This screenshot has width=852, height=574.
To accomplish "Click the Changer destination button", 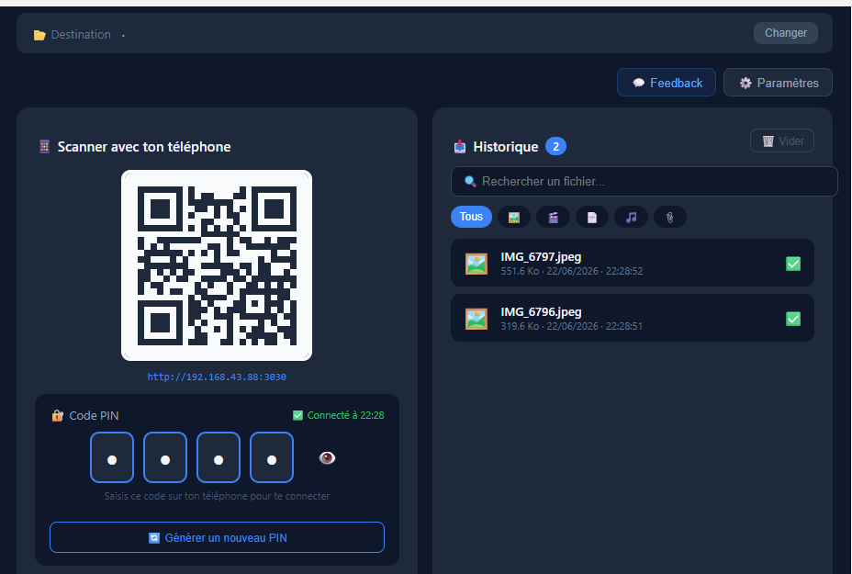I will pos(786,33).
